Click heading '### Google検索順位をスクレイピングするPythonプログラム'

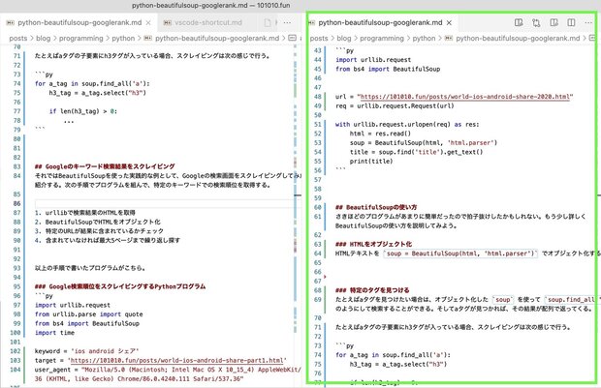point(120,286)
